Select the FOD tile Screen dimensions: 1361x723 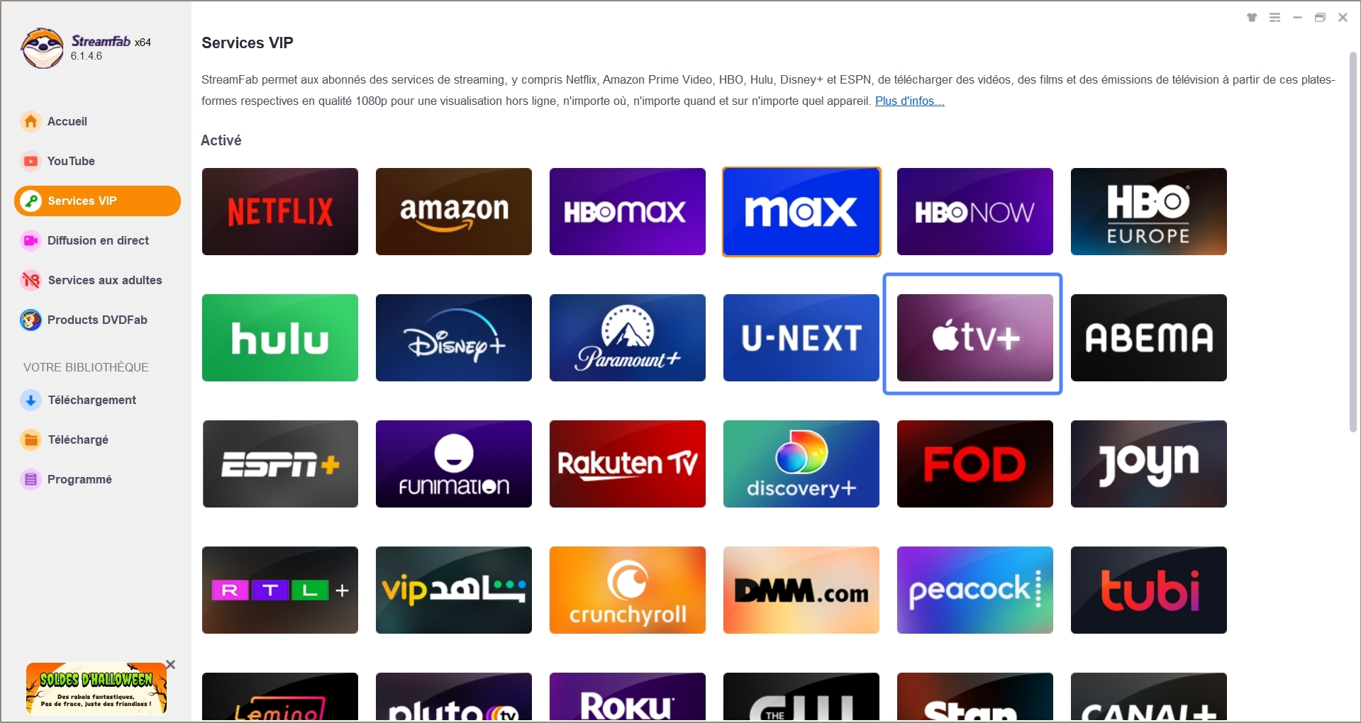[974, 464]
